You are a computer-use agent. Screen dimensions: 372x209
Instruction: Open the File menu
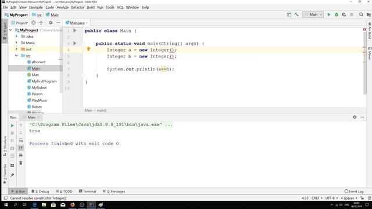point(5,8)
